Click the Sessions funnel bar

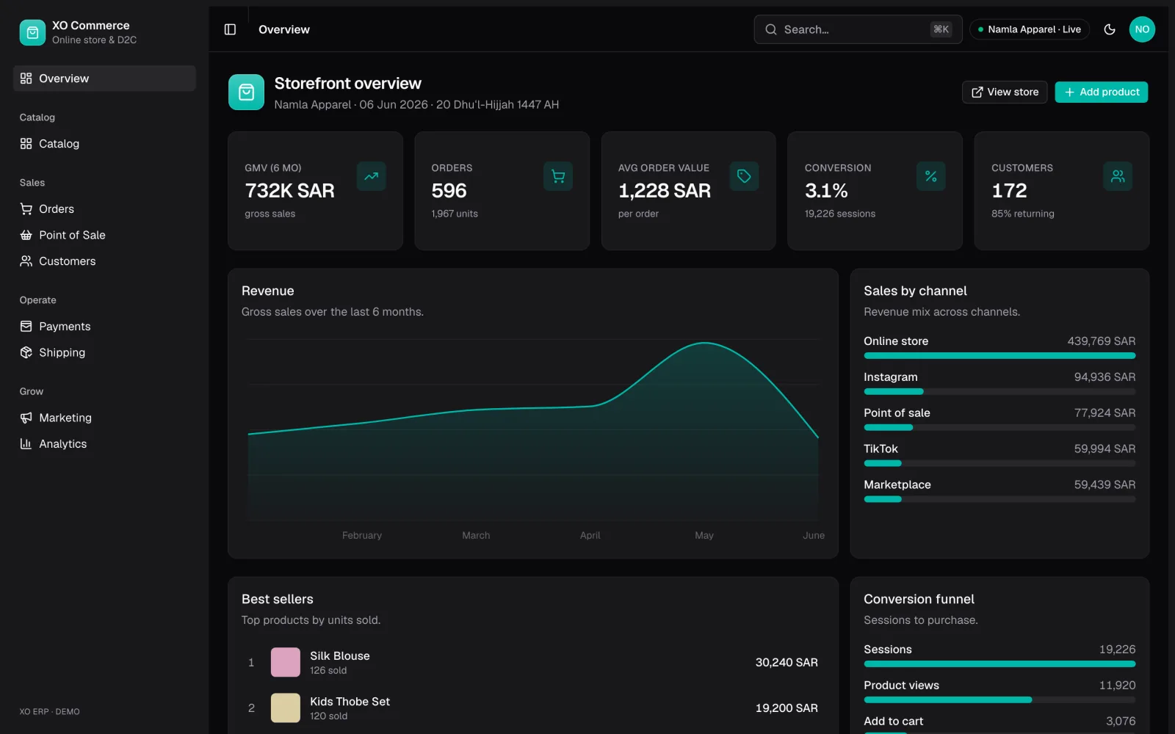(999, 664)
